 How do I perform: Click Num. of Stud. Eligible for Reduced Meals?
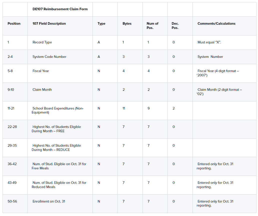[59, 185]
